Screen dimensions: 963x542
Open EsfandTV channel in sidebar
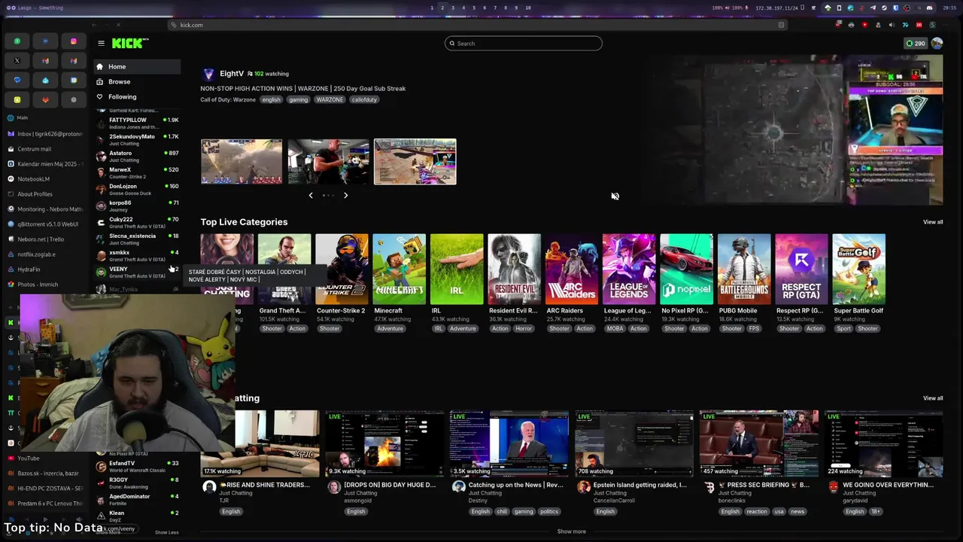coord(137,466)
